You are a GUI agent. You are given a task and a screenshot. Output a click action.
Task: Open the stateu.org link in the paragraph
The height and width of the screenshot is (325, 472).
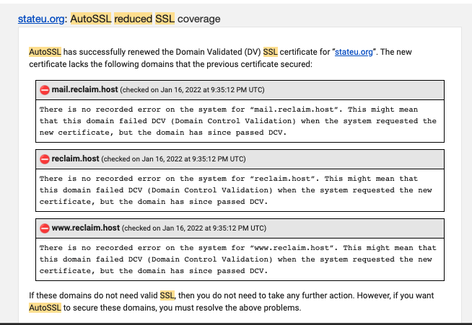(354, 52)
